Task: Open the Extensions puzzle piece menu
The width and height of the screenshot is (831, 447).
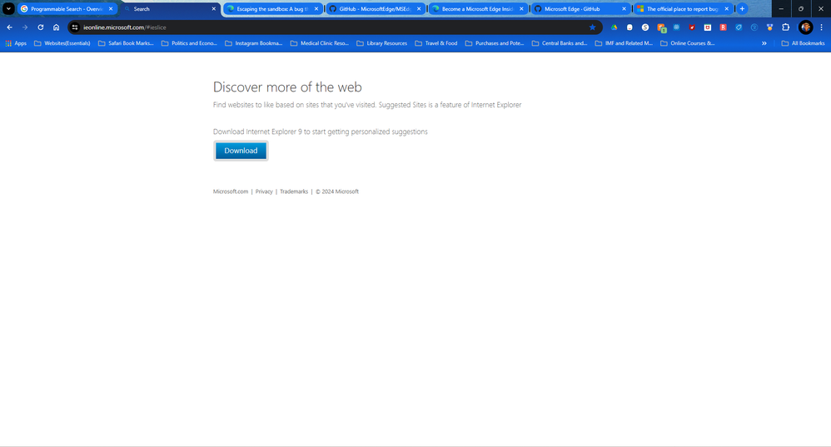Action: 785,27
